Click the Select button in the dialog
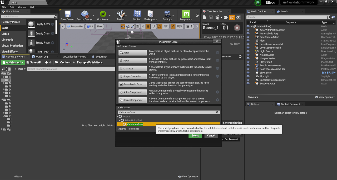 195,136
